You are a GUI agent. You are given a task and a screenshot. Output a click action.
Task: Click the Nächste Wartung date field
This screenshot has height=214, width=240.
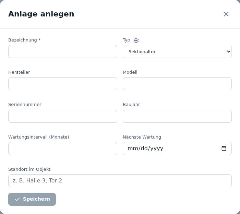[x=177, y=148]
